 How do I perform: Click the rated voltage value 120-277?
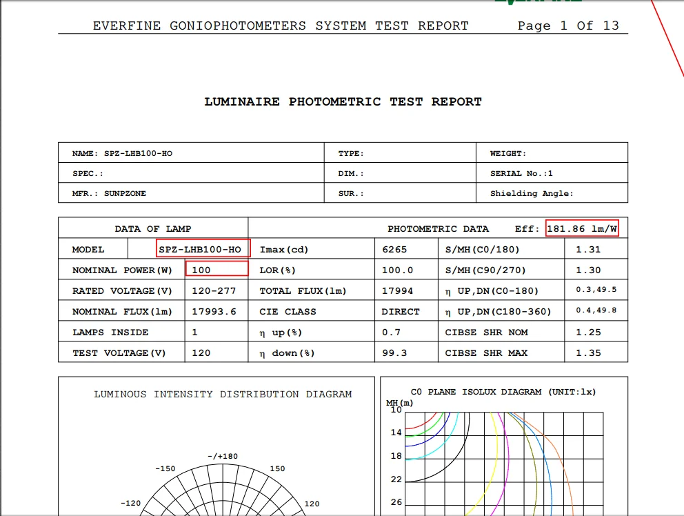(x=214, y=291)
